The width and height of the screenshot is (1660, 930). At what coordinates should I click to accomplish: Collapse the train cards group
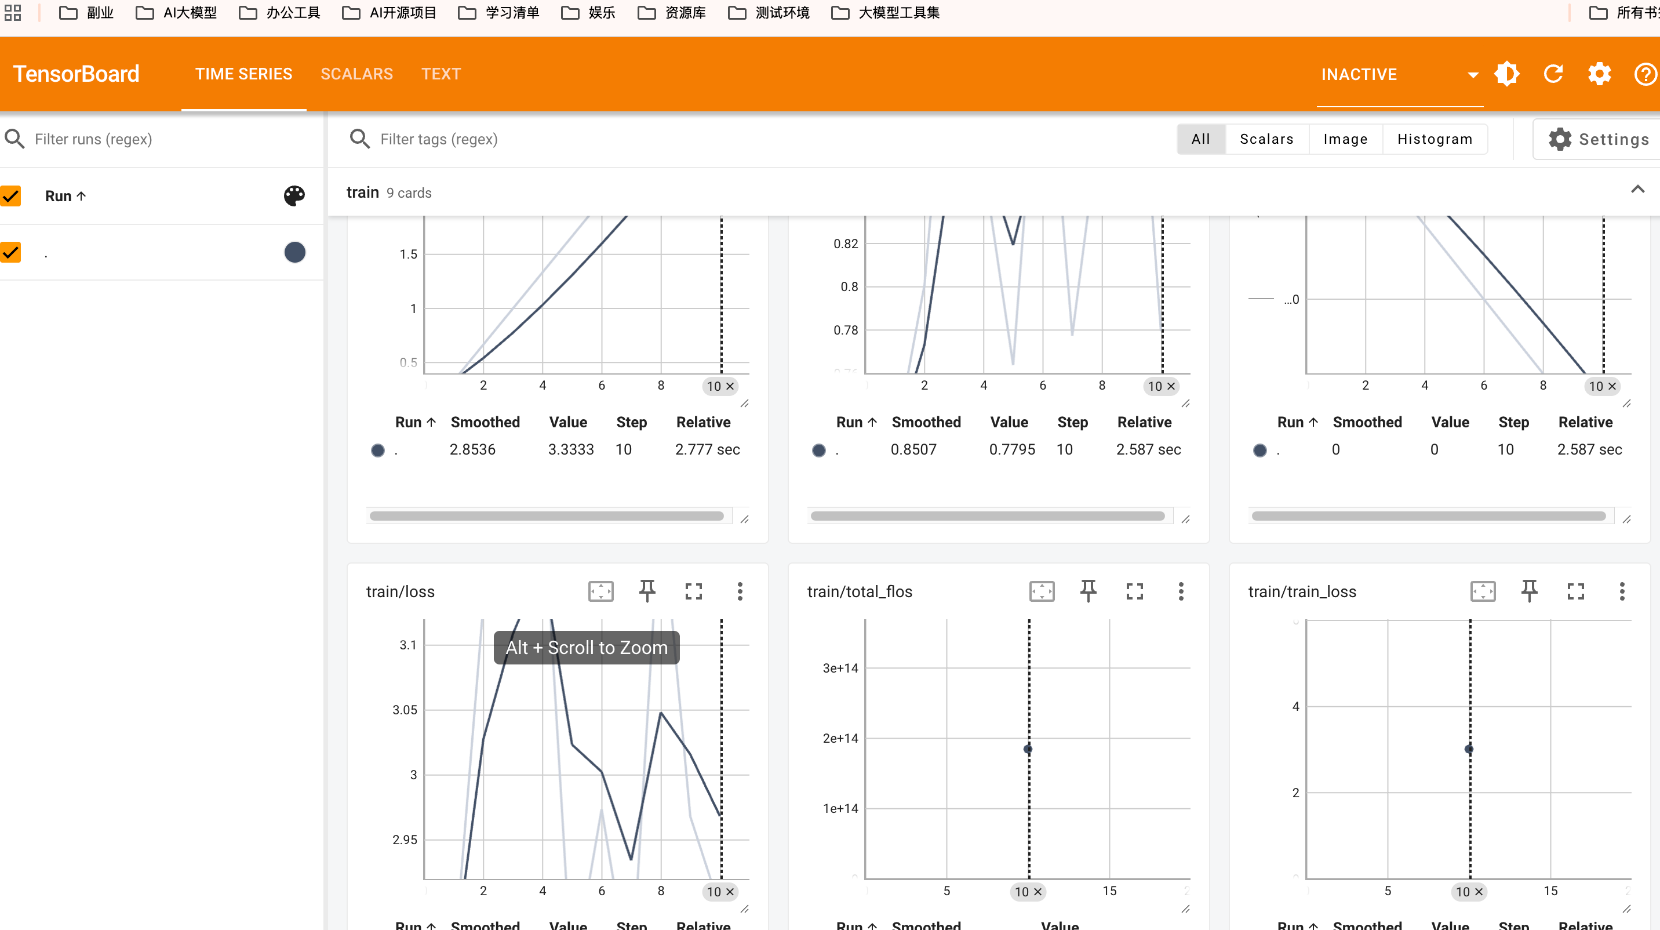(x=1637, y=190)
